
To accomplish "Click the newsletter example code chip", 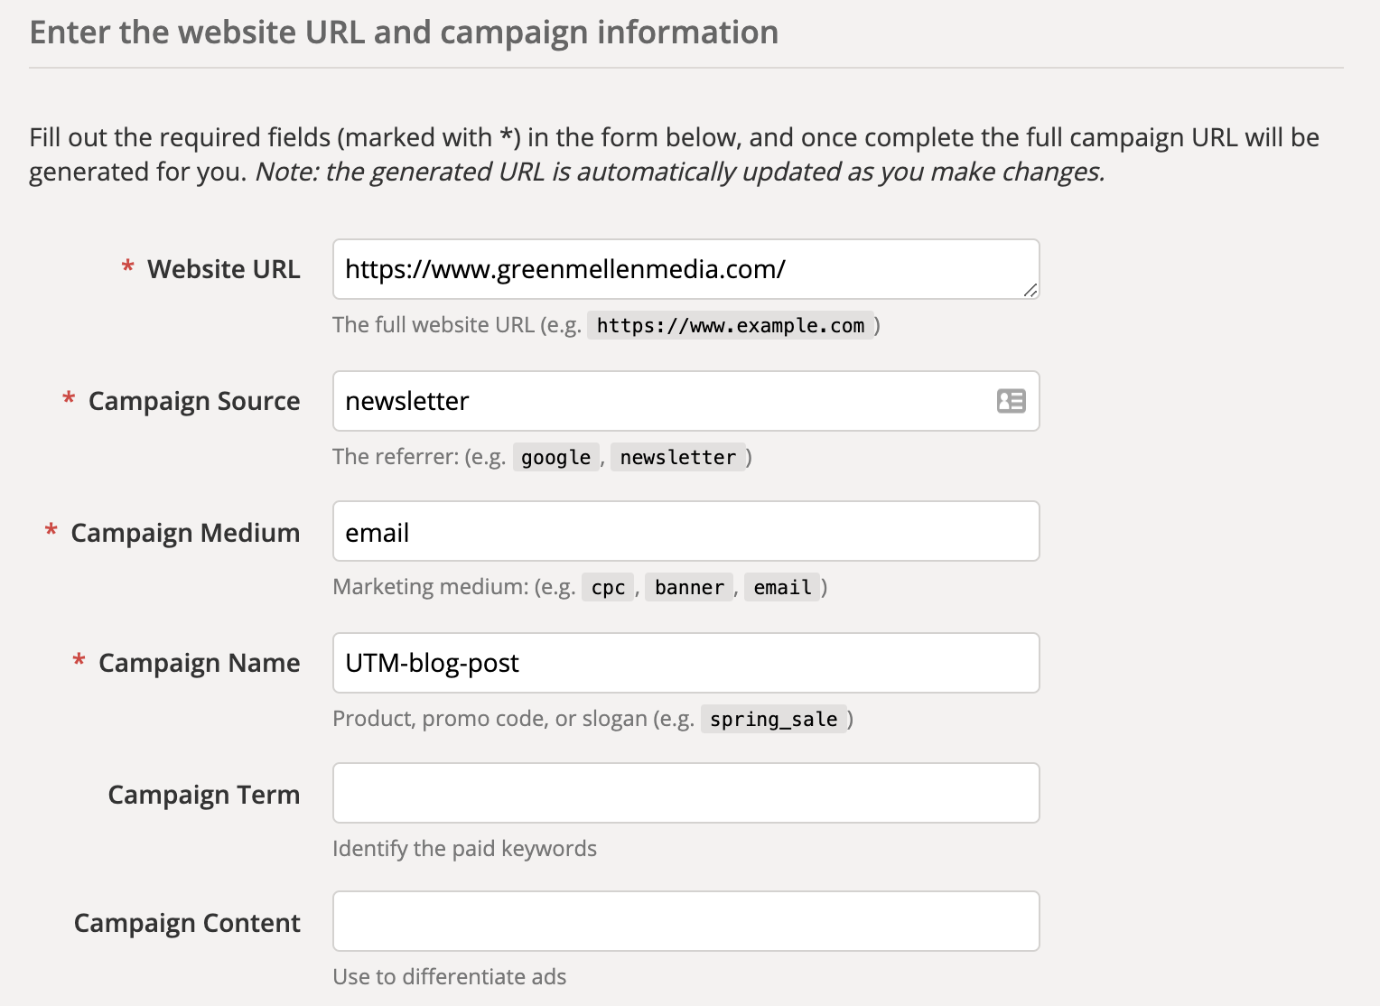I will click(677, 458).
